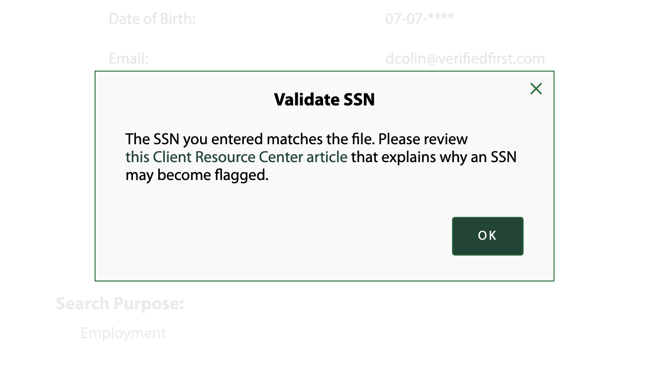Image resolution: width=672 pixels, height=374 pixels.
Task: Close the Validate SSN dialog with X icon
Action: pyautogui.click(x=536, y=89)
